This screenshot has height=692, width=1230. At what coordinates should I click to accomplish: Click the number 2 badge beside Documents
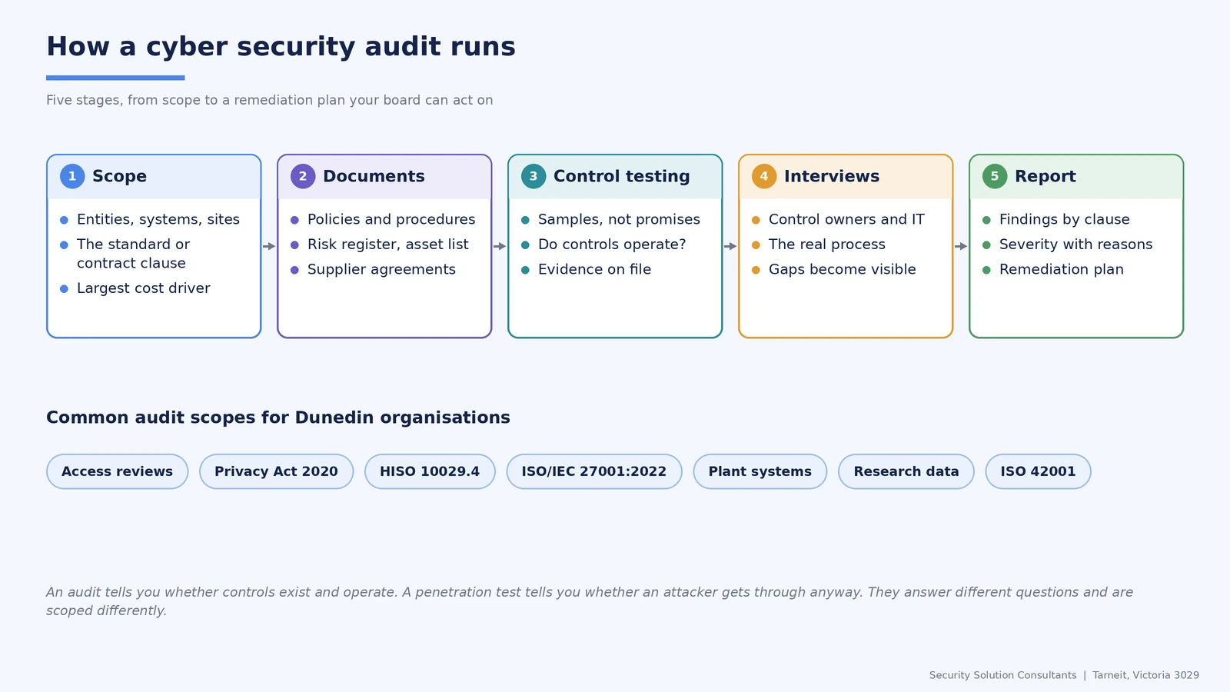pyautogui.click(x=303, y=176)
